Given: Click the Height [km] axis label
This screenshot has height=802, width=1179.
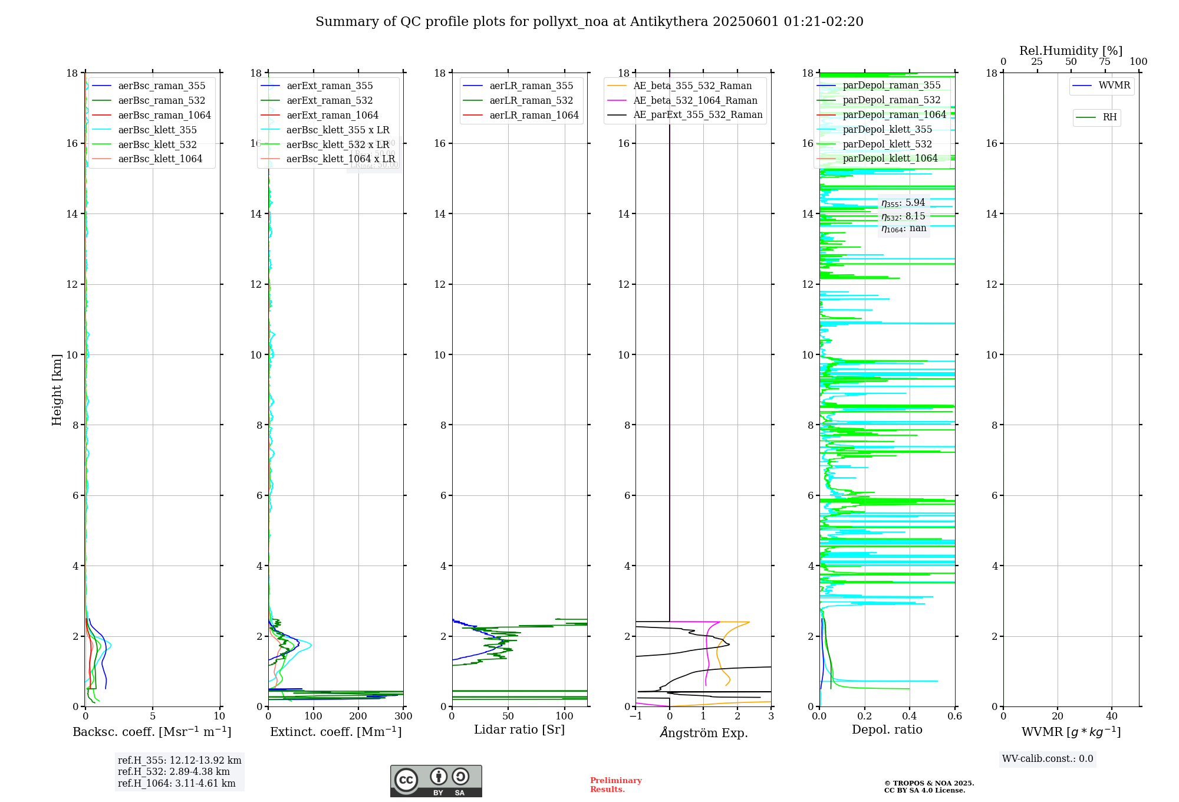Looking at the screenshot, I should pos(57,390).
